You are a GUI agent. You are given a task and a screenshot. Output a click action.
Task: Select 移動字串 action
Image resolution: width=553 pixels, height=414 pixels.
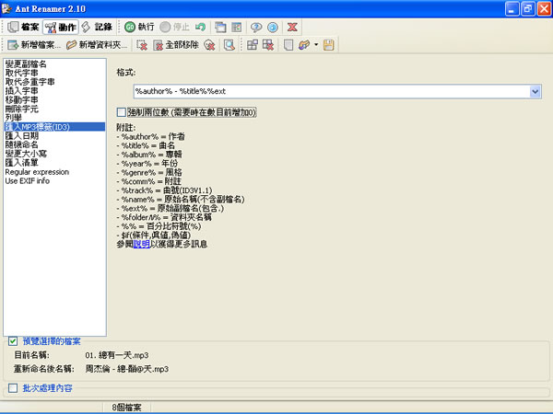coord(21,100)
